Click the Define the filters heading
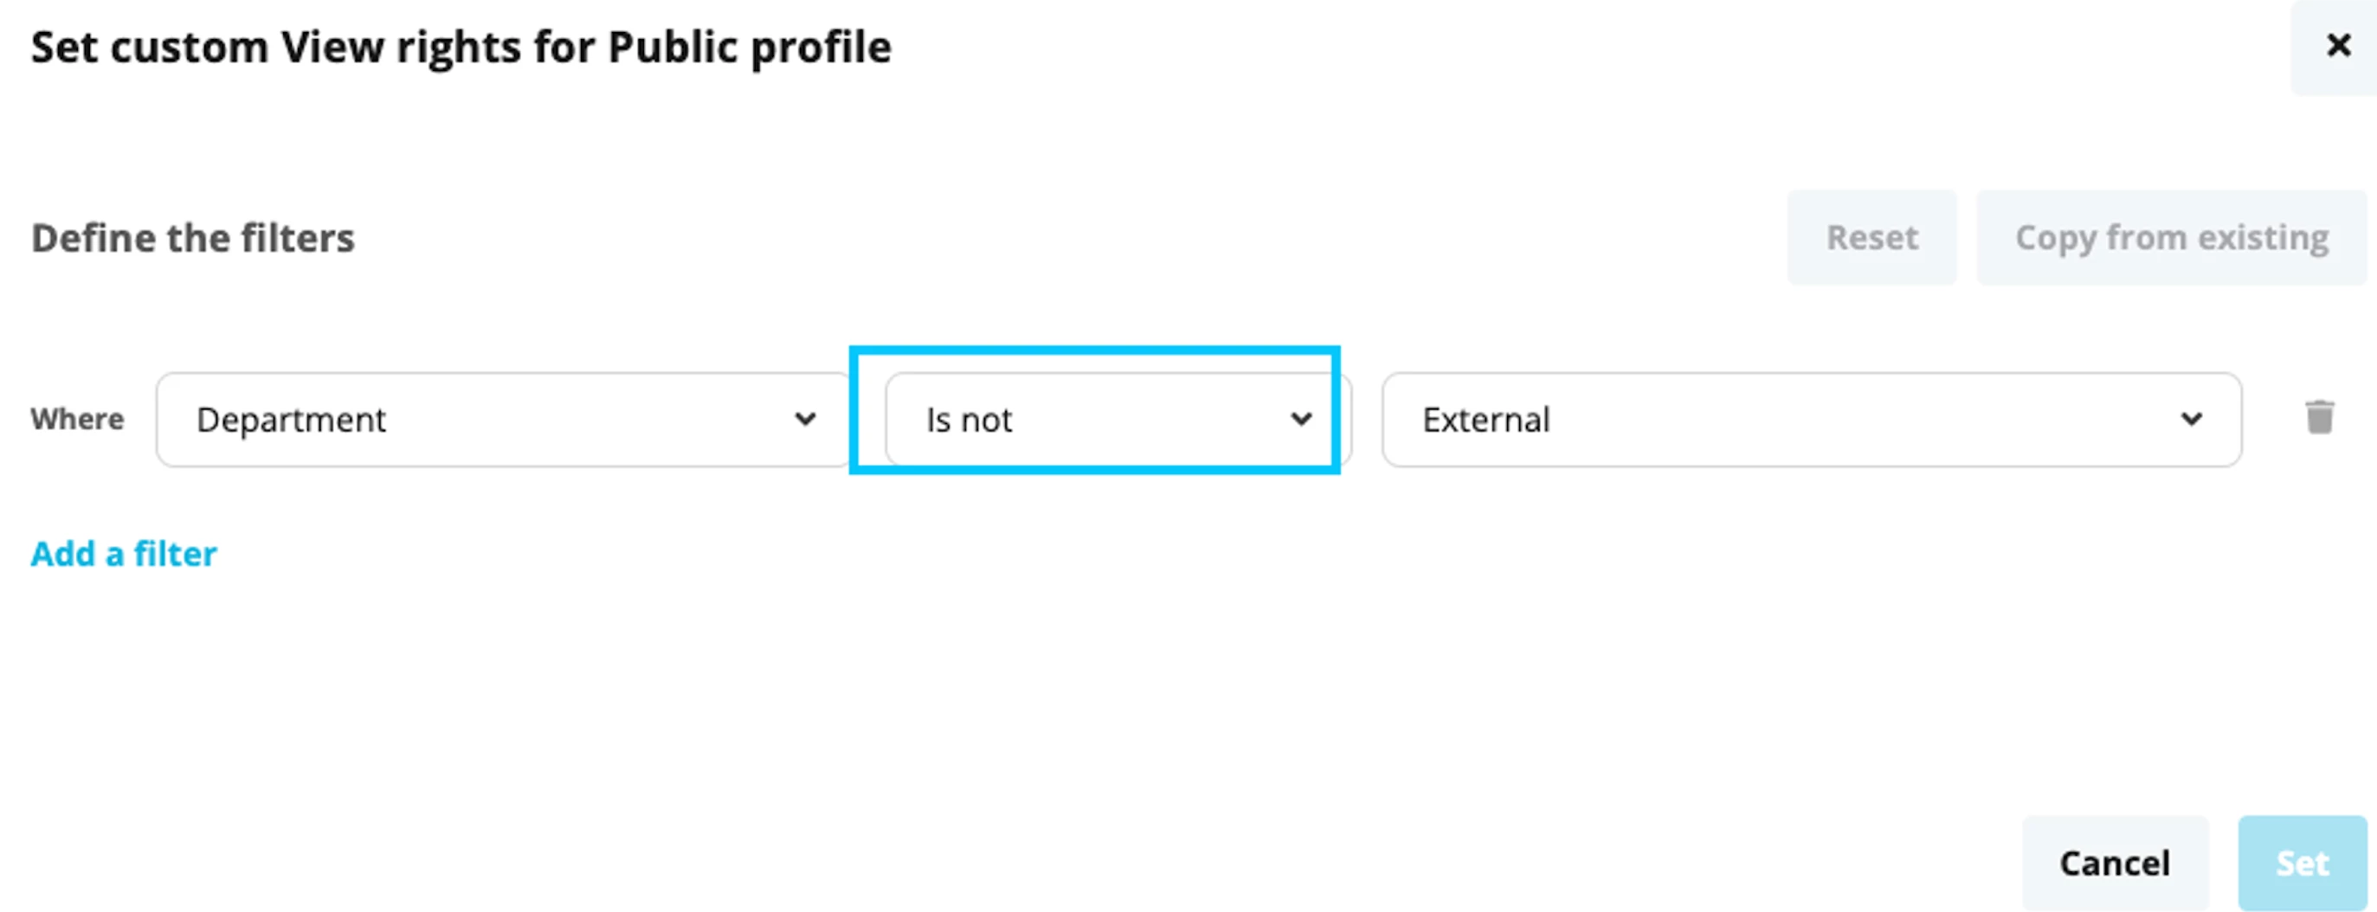2377x912 pixels. pyautogui.click(x=193, y=237)
